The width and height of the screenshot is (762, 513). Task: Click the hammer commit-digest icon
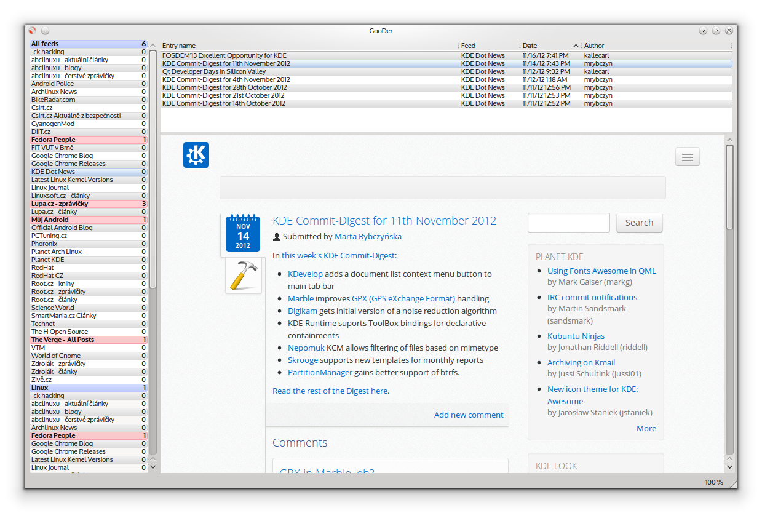[244, 276]
